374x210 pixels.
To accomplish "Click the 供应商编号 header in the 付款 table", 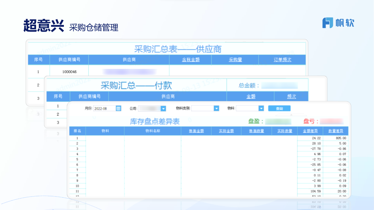I will pos(89,96).
